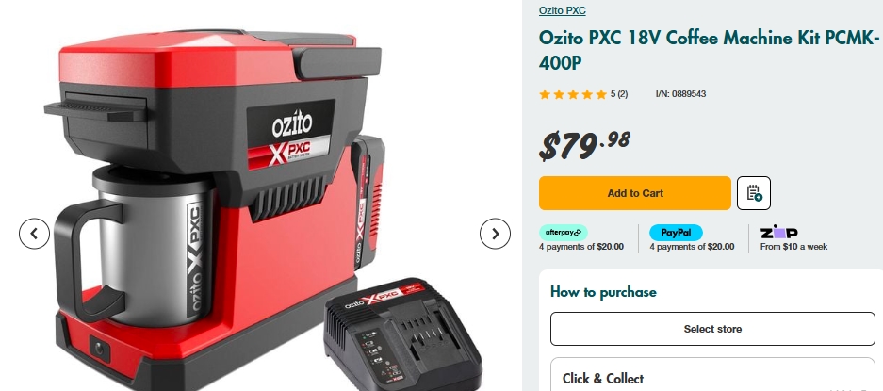Open the five-star rating icons
The image size is (883, 391).
coord(573,94)
